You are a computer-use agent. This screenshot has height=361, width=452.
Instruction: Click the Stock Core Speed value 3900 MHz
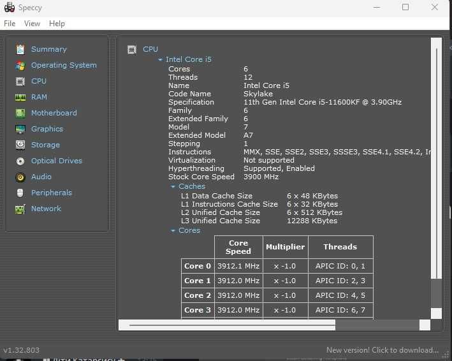tap(261, 177)
